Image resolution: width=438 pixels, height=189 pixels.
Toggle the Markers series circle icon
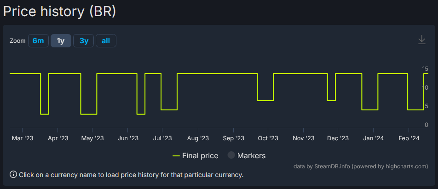pos(231,155)
